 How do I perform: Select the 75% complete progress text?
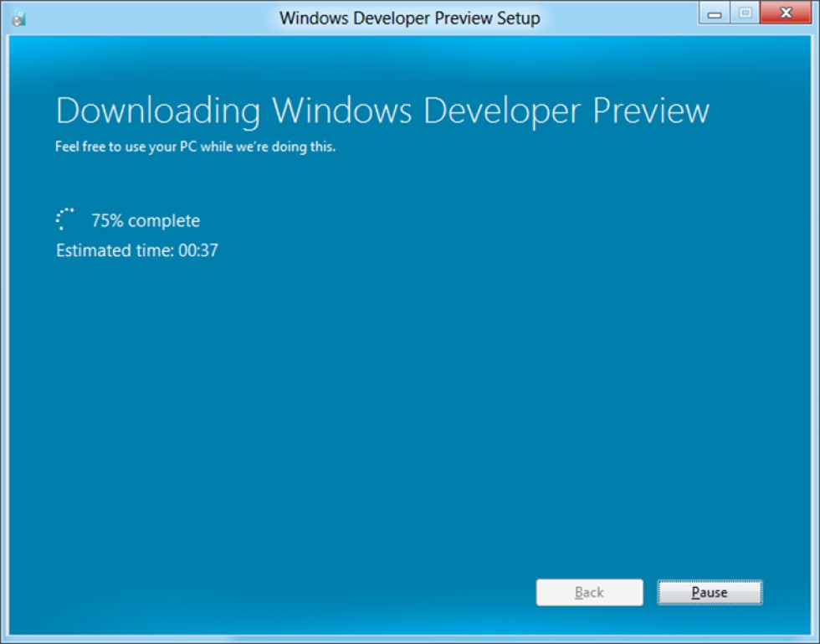point(145,220)
